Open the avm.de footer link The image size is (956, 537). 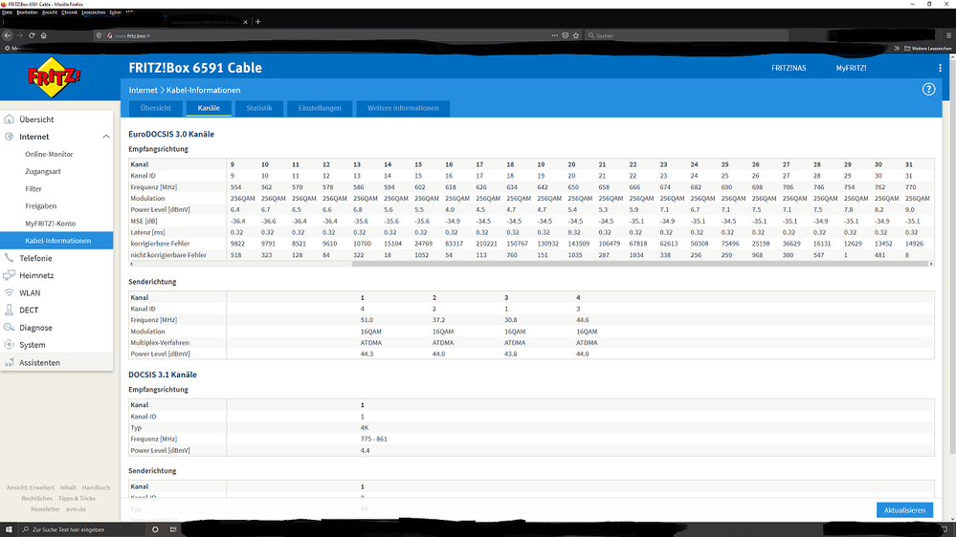(76, 509)
